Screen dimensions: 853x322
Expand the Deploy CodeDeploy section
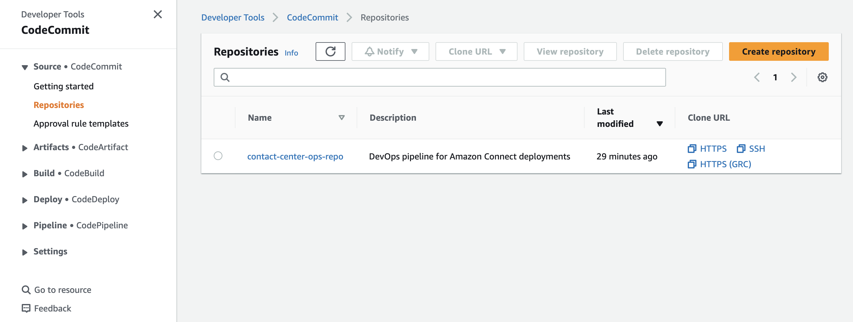pos(25,200)
